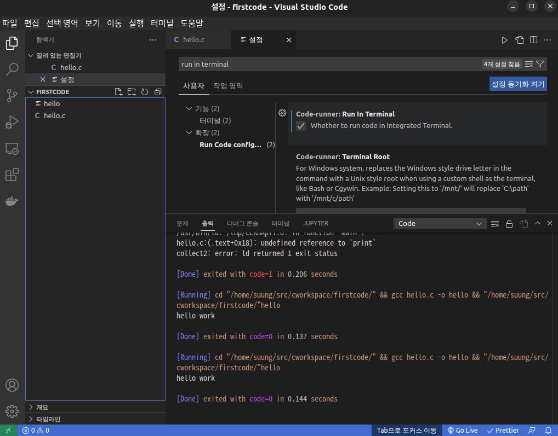558x436 pixels.
Task: Open the Remote Explorer view
Action: pyautogui.click(x=12, y=148)
